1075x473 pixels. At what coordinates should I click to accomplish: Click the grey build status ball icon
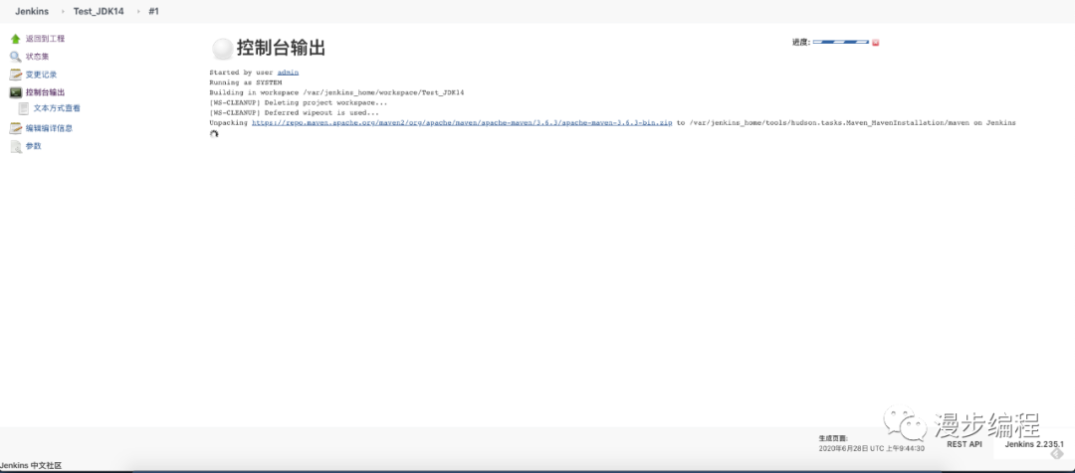tap(222, 49)
